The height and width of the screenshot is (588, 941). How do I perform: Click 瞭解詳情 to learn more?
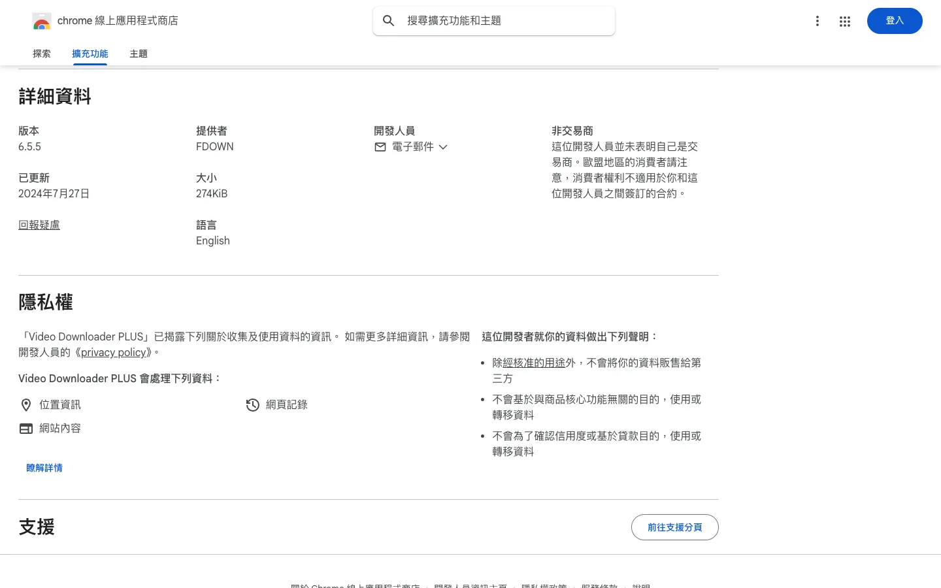44,468
